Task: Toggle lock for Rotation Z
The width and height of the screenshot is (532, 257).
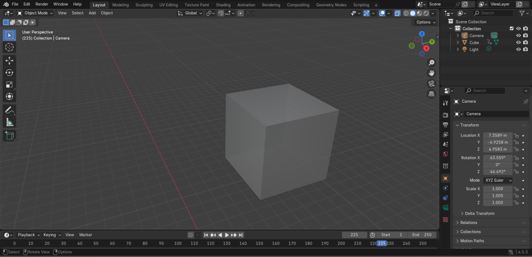Action: tap(516, 172)
